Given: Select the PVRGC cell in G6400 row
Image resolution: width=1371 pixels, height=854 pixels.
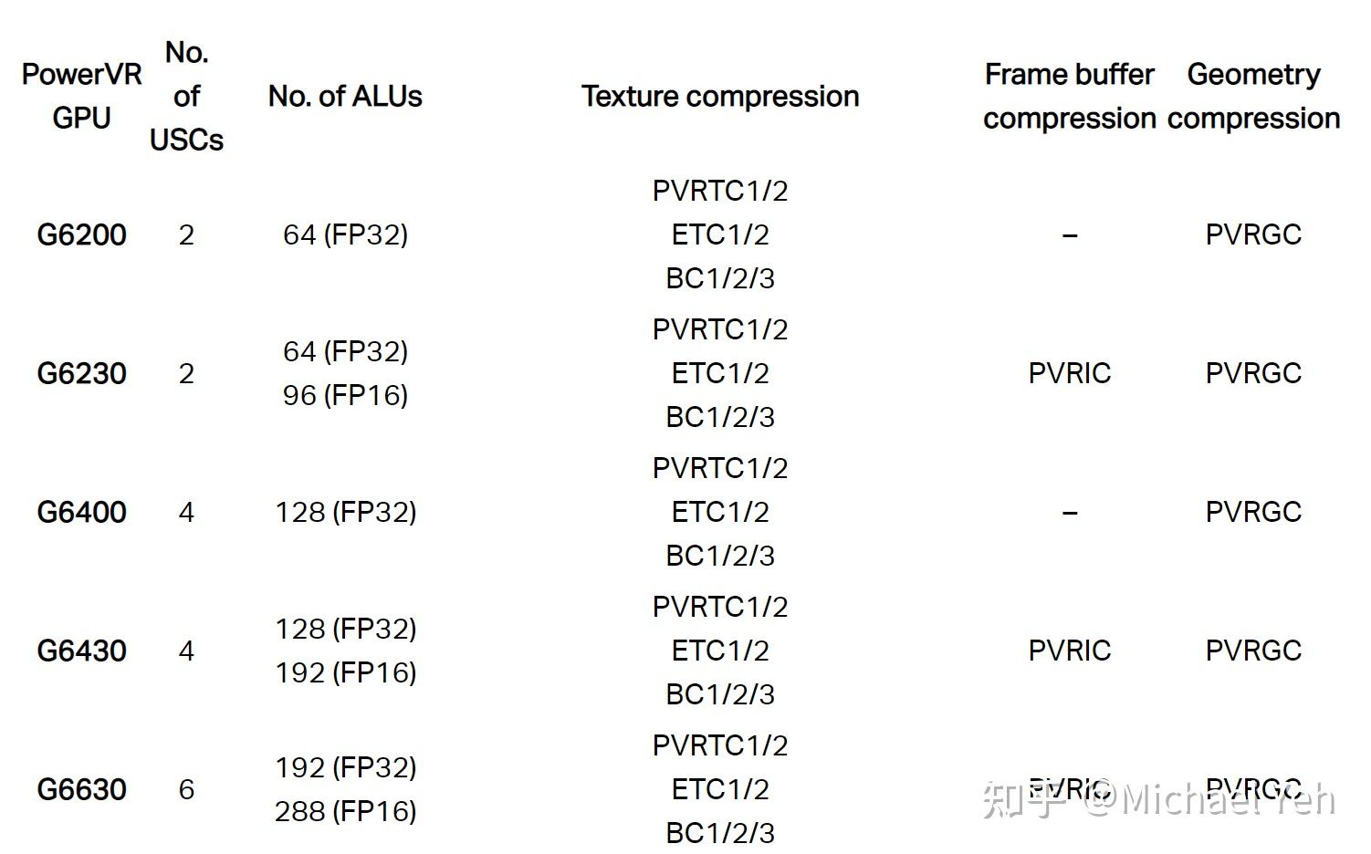Looking at the screenshot, I should [1253, 512].
